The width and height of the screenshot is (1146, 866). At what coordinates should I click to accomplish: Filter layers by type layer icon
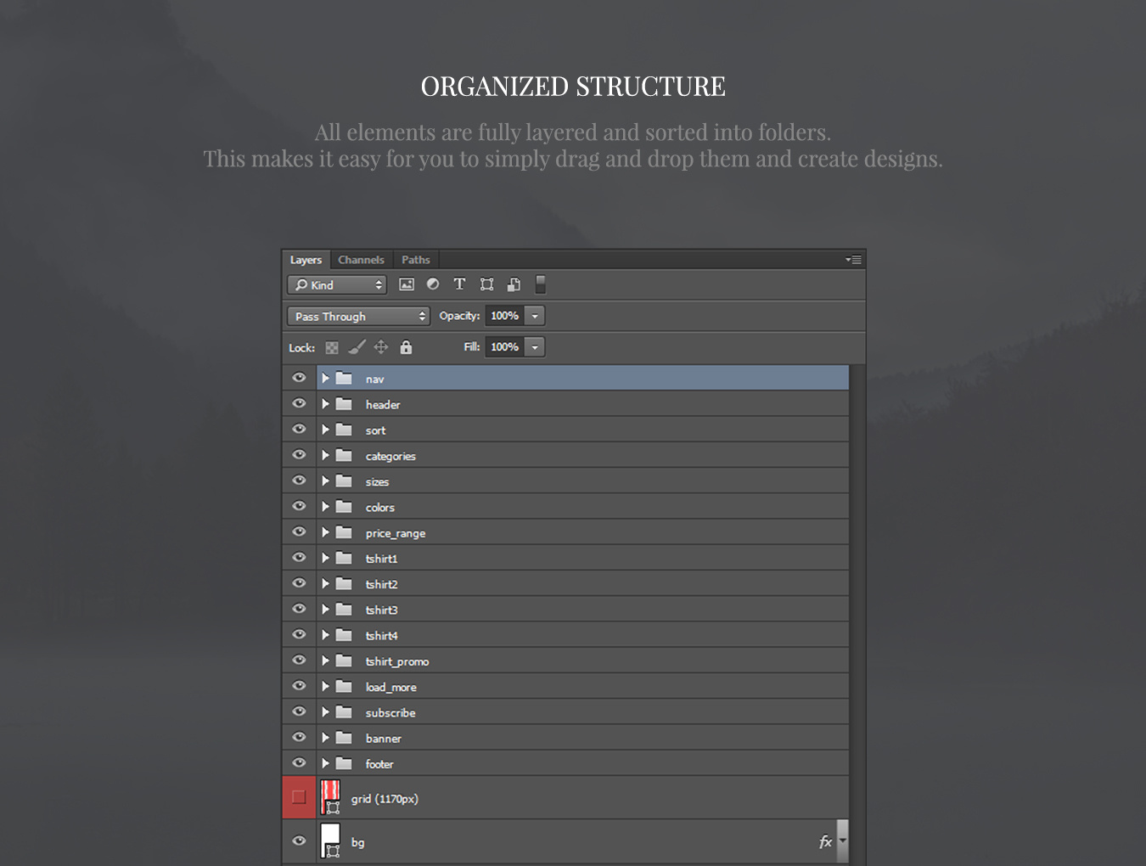(x=459, y=284)
